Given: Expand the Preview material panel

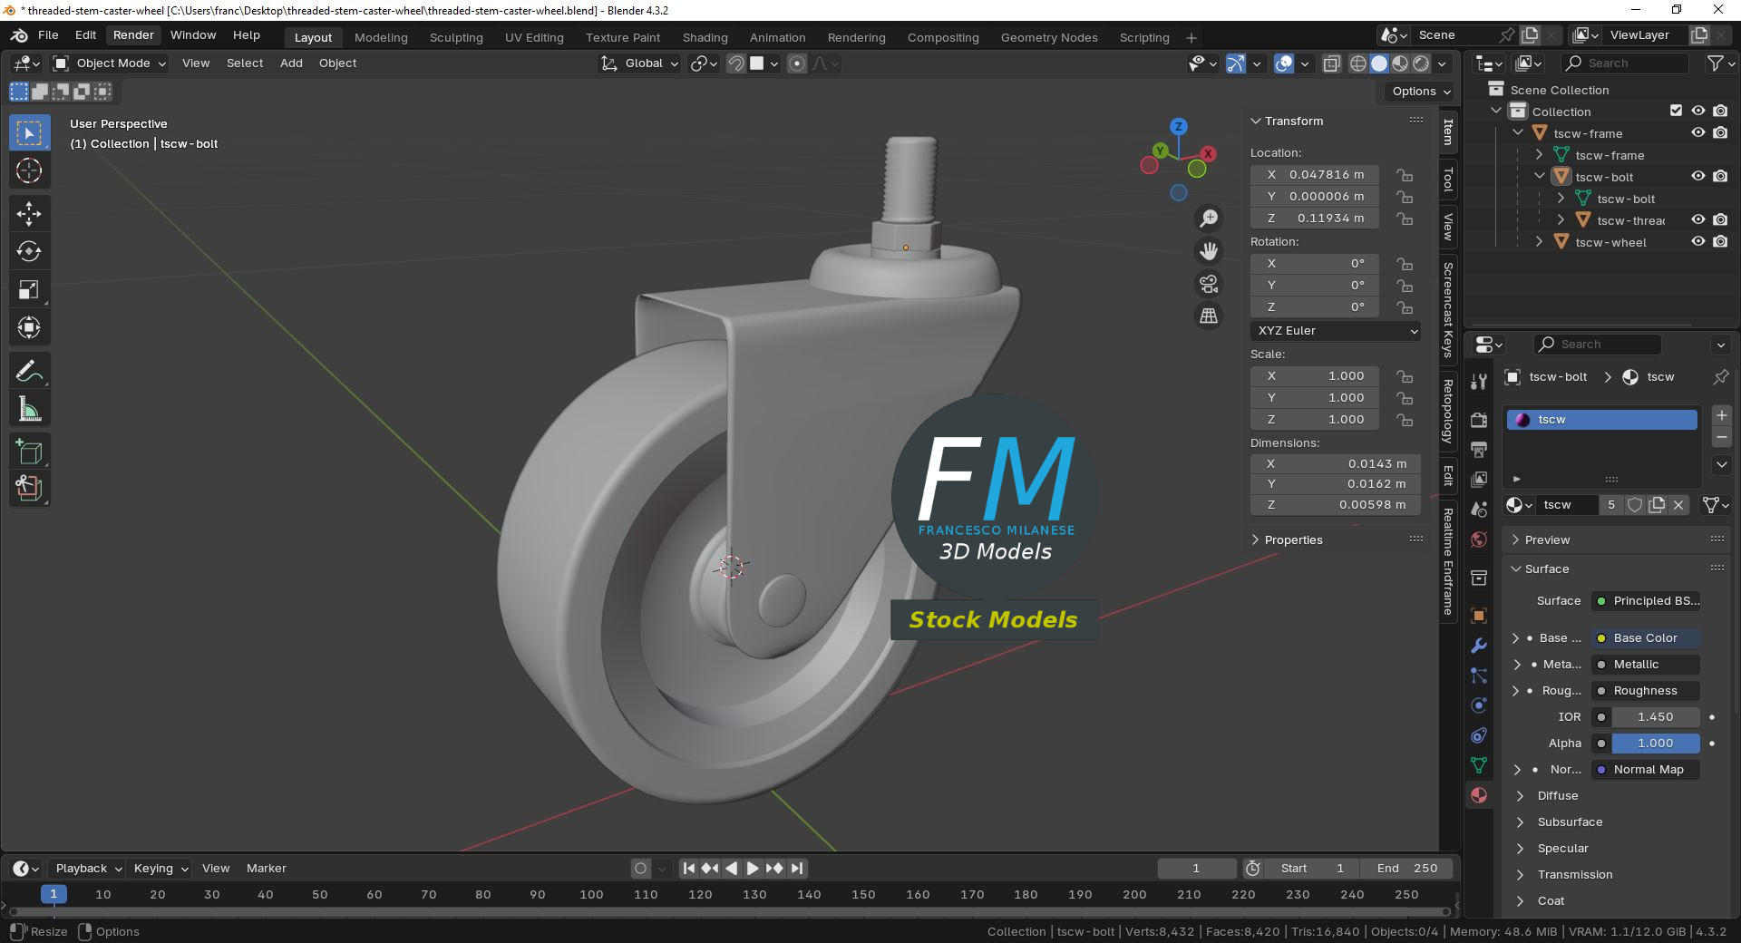Looking at the screenshot, I should [x=1547, y=540].
